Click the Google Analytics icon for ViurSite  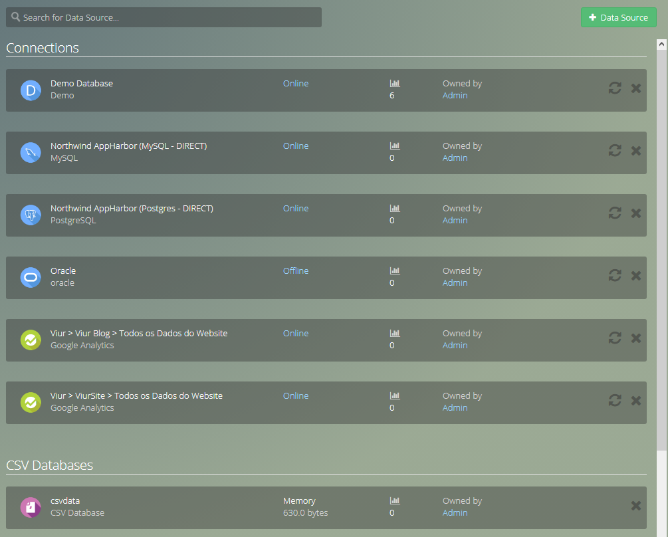coord(31,403)
